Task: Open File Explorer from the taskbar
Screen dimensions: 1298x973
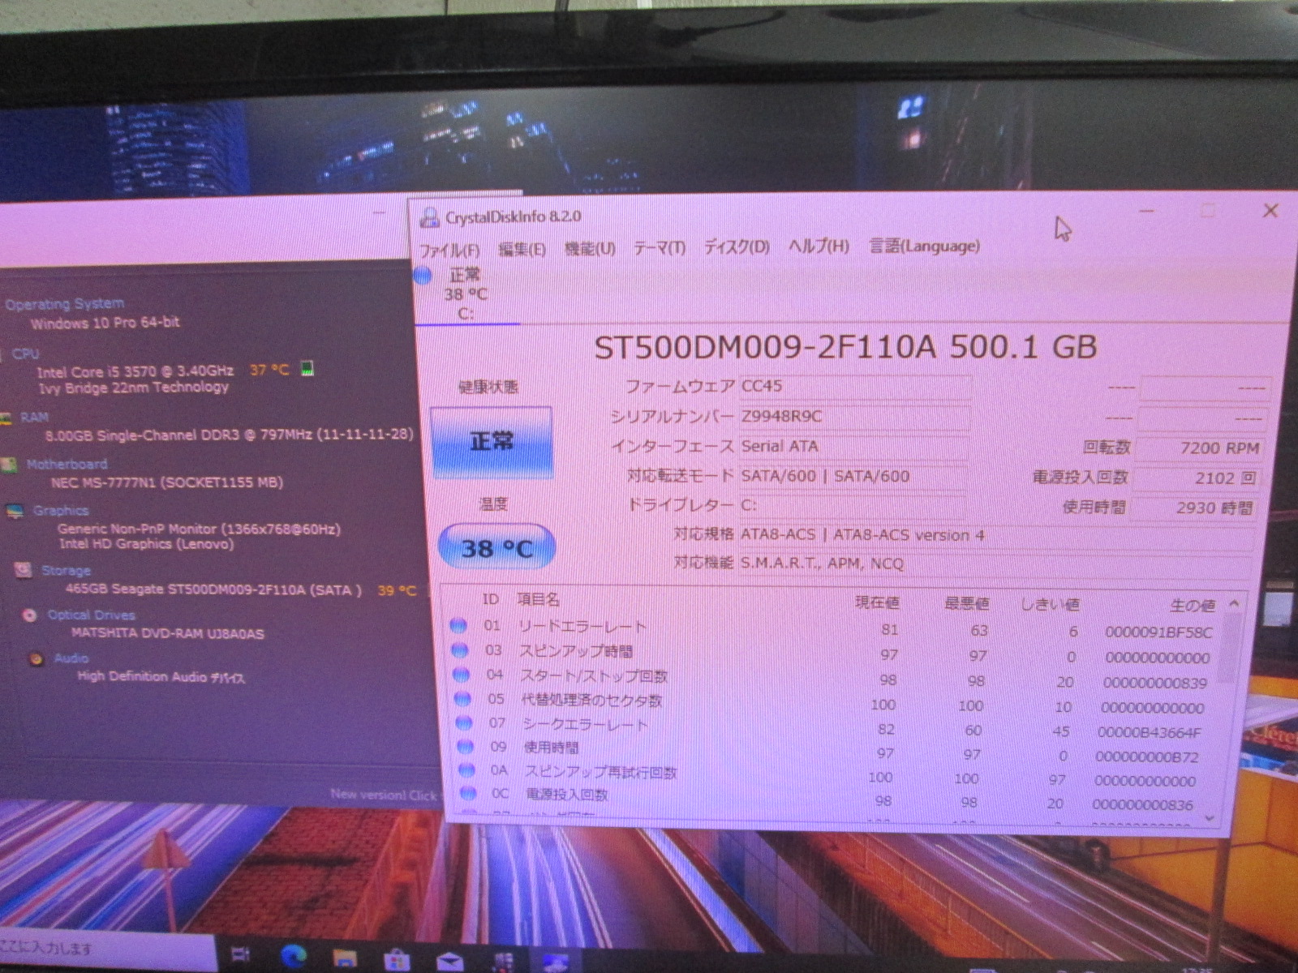Action: click(x=346, y=959)
